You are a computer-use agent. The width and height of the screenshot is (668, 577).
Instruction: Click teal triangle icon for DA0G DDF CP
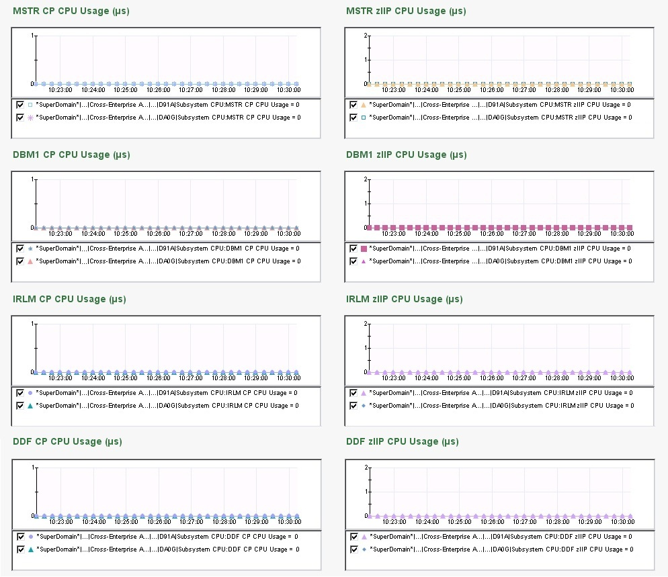click(x=31, y=549)
